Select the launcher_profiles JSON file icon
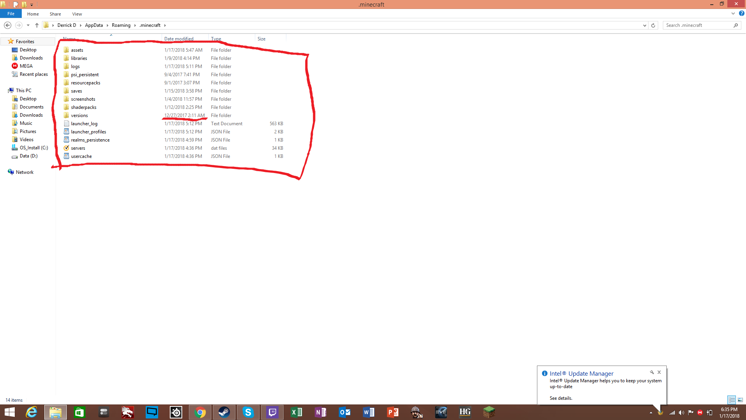The image size is (746, 420). pyautogui.click(x=66, y=132)
